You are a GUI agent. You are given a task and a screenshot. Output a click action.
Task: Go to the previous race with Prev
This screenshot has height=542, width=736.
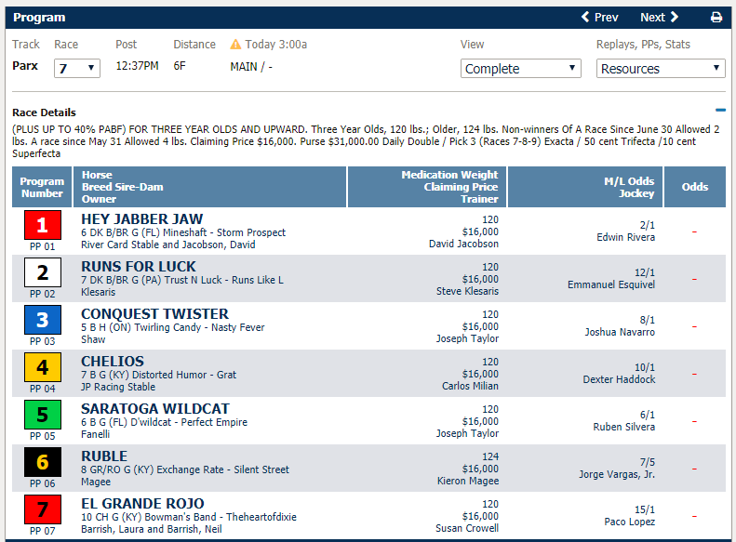pos(600,18)
